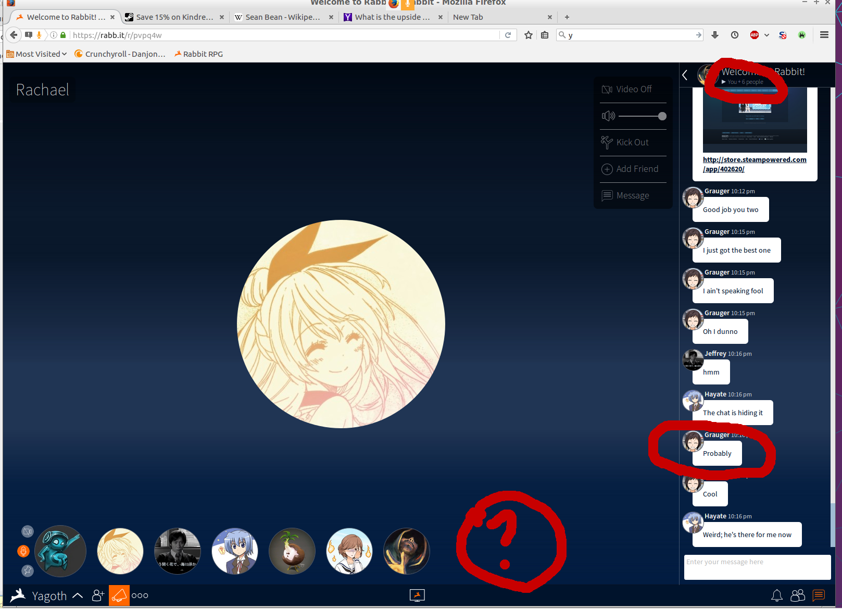Toggle the orange chat panel icon
The height and width of the screenshot is (609, 842).
point(819,595)
